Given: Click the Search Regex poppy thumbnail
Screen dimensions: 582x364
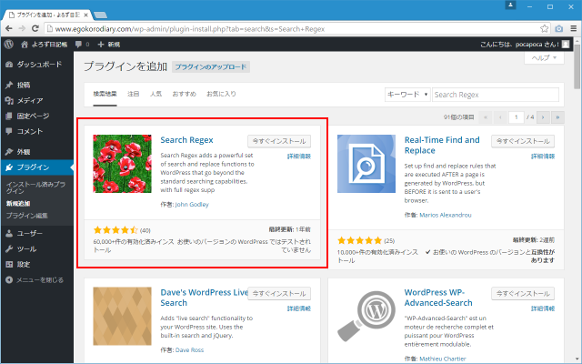Looking at the screenshot, I should click(x=122, y=164).
